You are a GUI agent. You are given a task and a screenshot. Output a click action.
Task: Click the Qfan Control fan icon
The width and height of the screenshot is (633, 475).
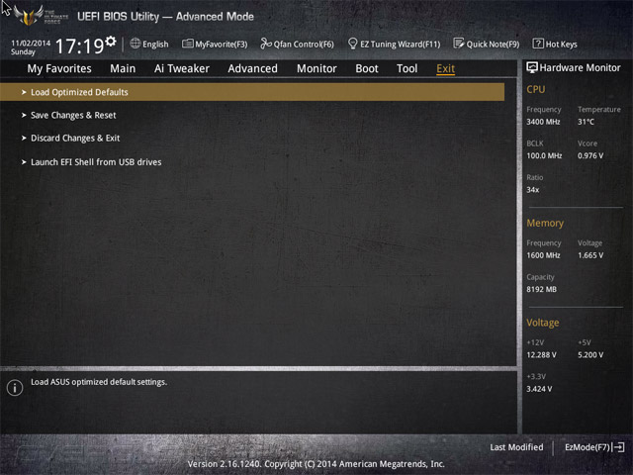pyautogui.click(x=266, y=44)
